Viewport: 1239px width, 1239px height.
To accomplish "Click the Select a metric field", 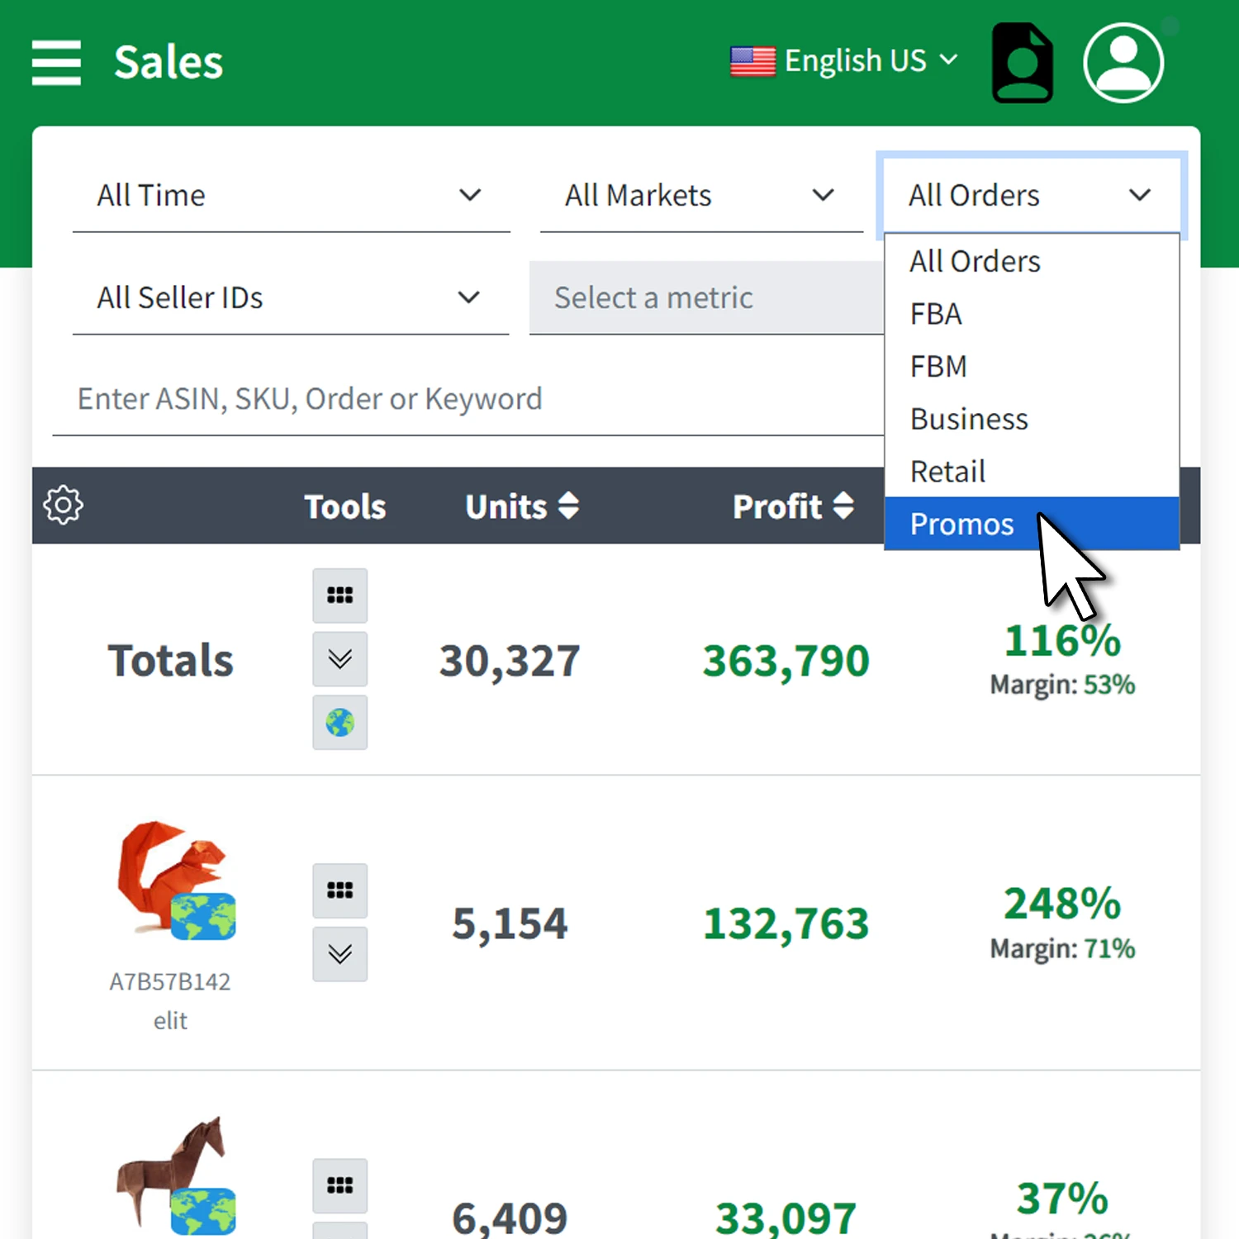I will (x=706, y=297).
